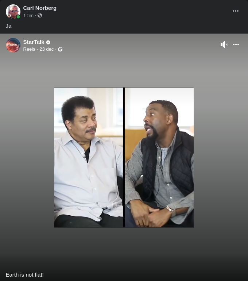Screen dimensions: 248x281
Task: Click the globe privacy icon beside '23 dec'
Action: tap(60, 49)
